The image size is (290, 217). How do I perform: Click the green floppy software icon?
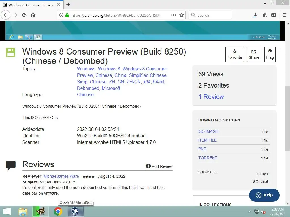click(x=10, y=52)
